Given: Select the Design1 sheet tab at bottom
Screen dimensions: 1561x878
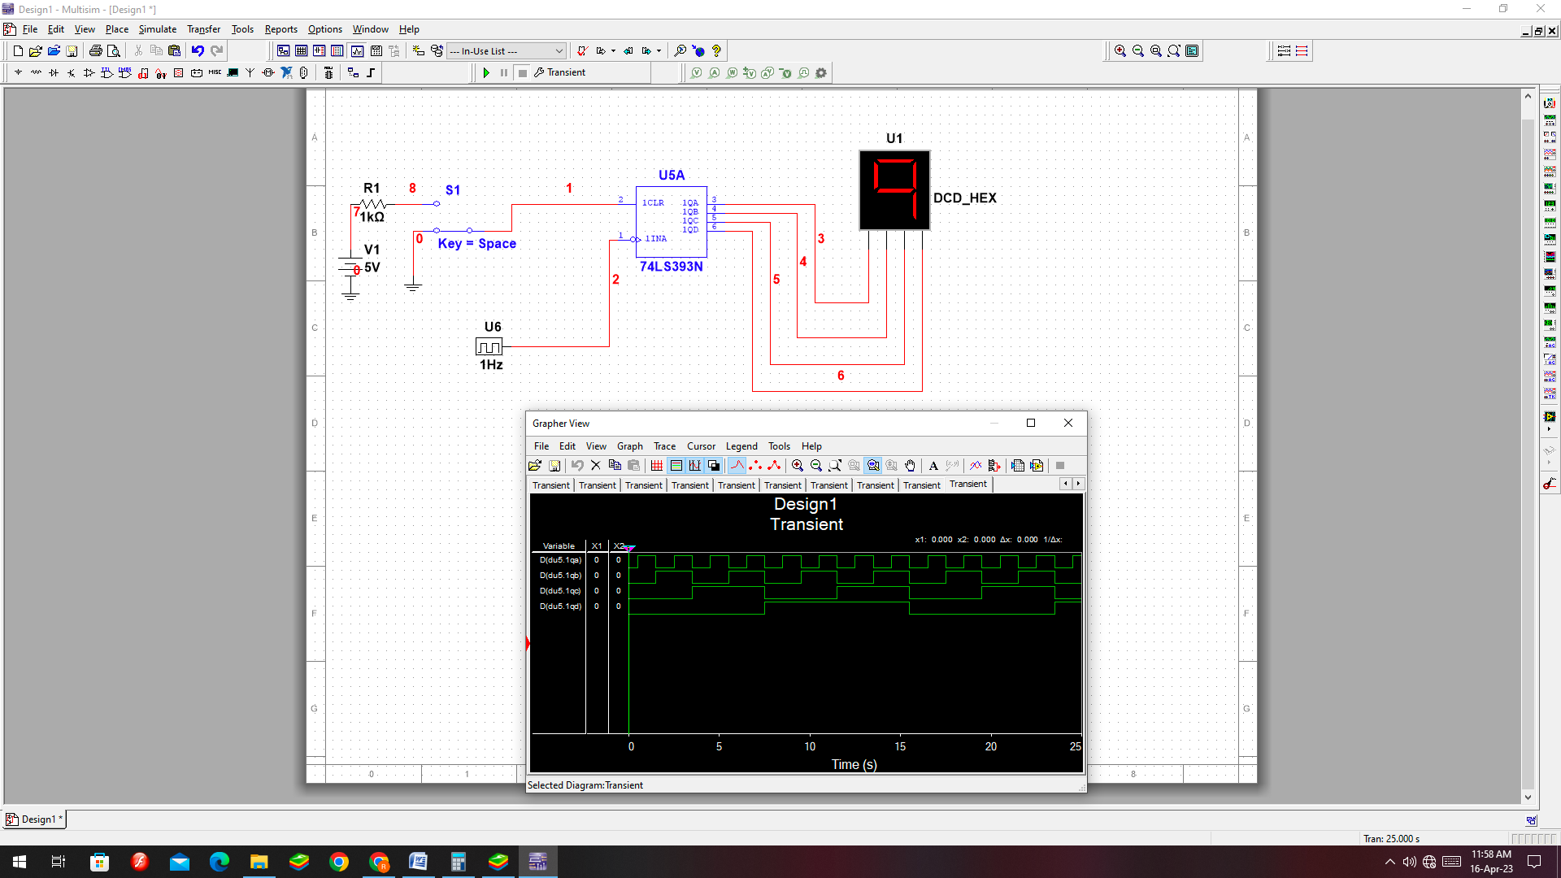Looking at the screenshot, I should [x=35, y=819].
